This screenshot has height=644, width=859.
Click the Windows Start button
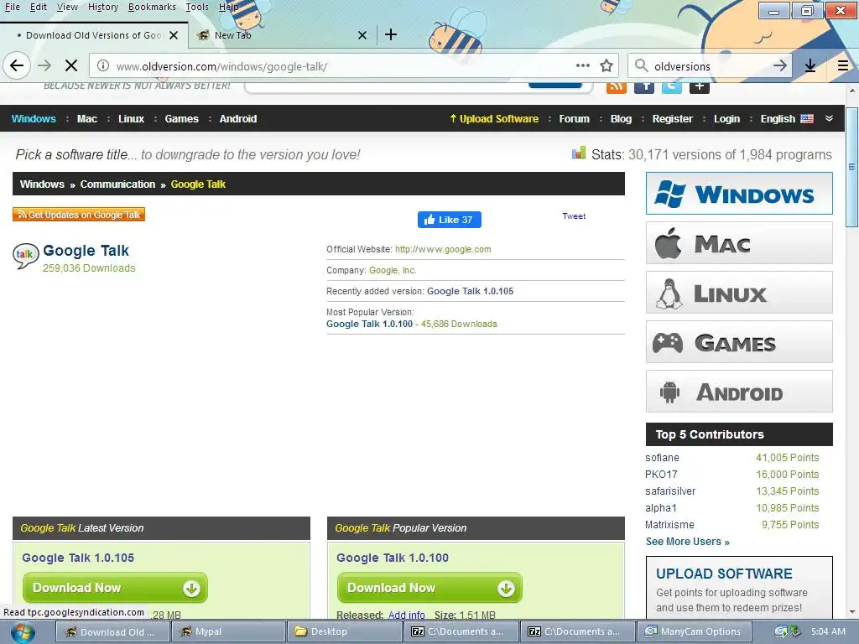pyautogui.click(x=22, y=632)
